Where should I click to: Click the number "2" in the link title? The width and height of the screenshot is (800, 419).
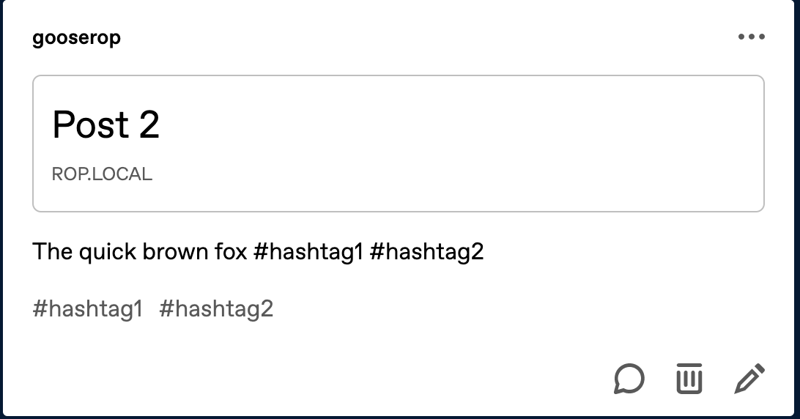click(149, 125)
